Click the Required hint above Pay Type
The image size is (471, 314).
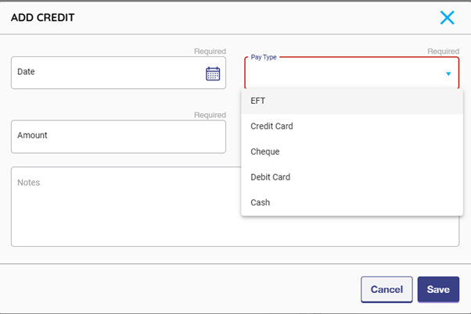coord(443,52)
